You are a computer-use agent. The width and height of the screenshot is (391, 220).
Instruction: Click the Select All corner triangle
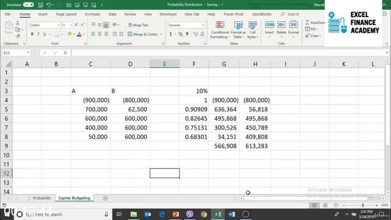[x=8, y=64]
